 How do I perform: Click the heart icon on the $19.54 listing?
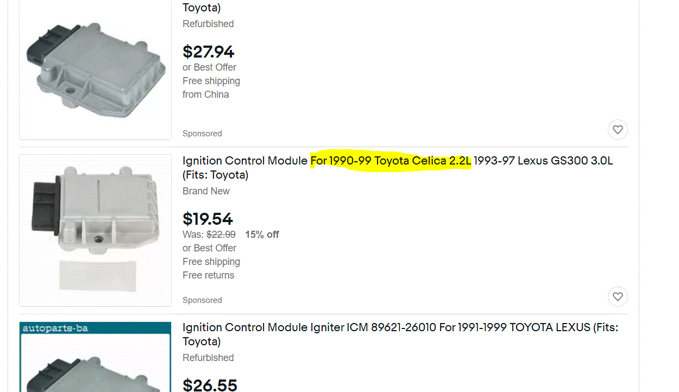coord(618,297)
